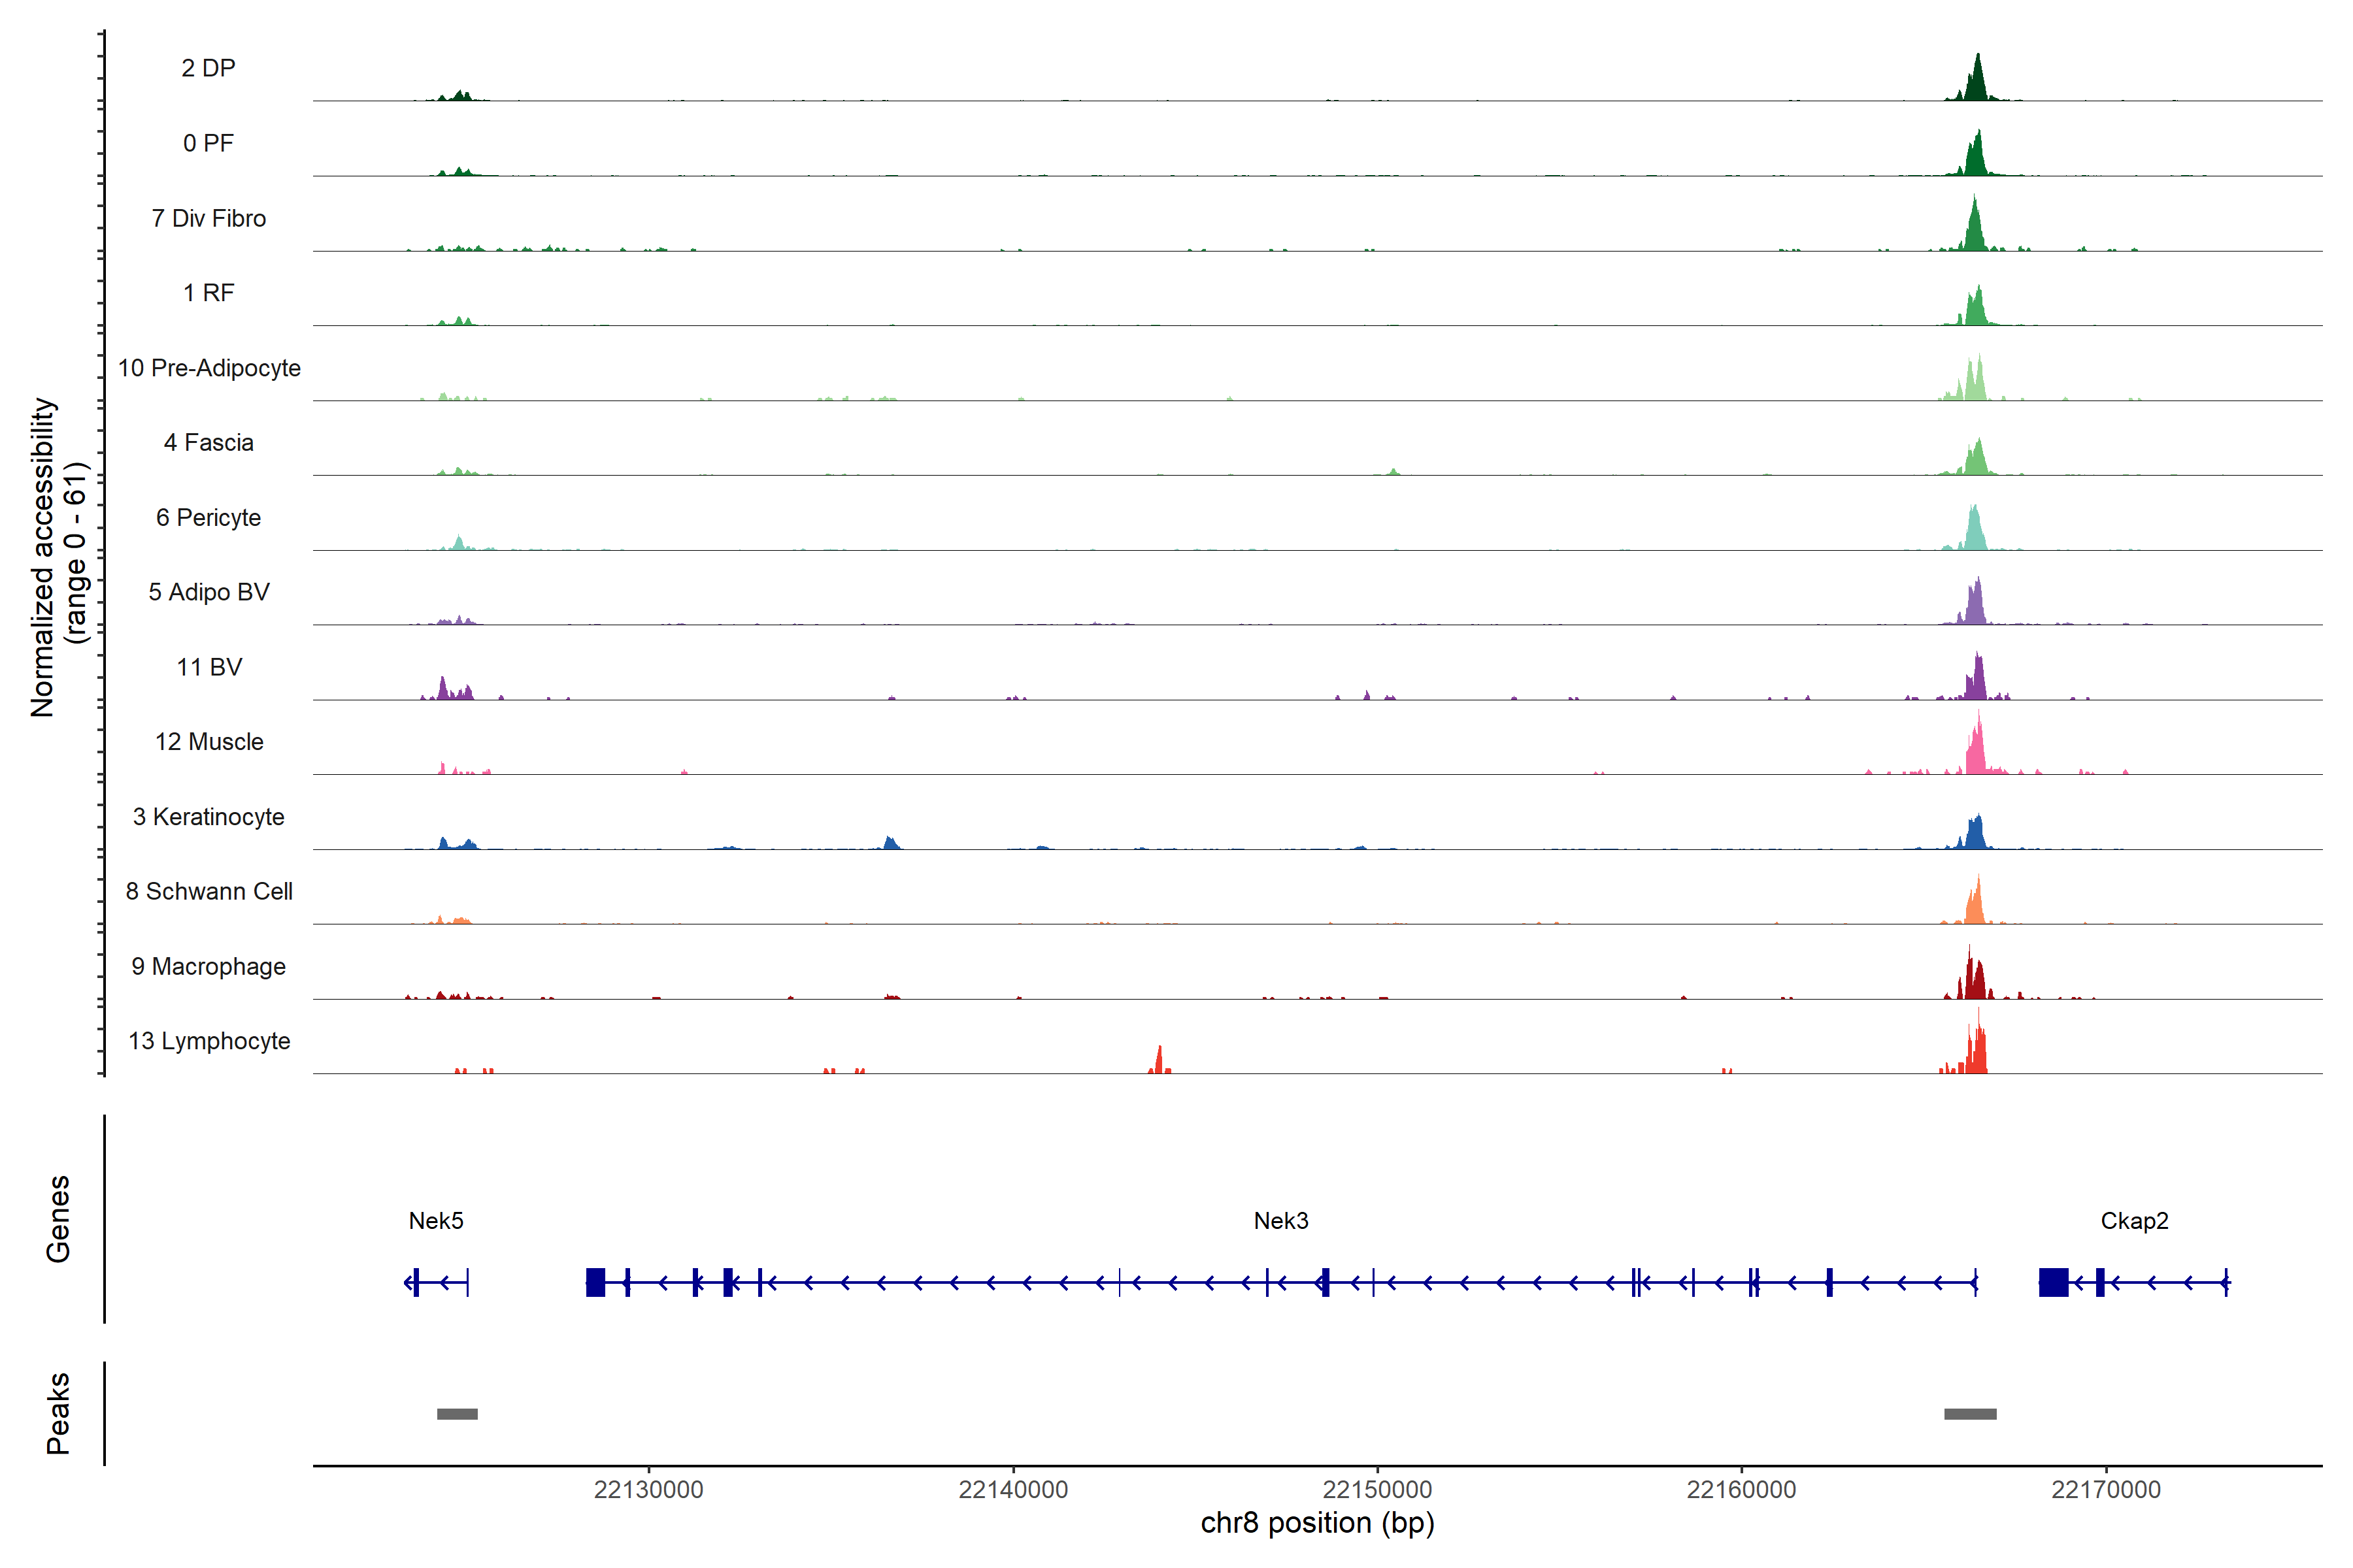Click the left gray peak bar
The image size is (2353, 1568).
[457, 1414]
